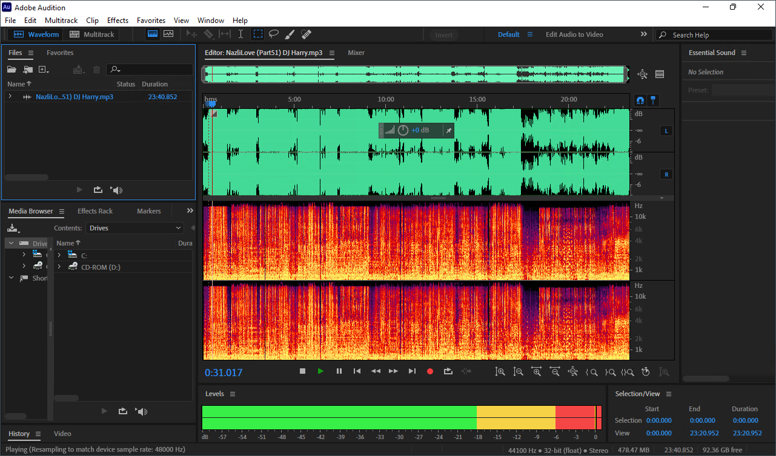Toggle right channel R enable button
The image size is (776, 456).
click(666, 174)
